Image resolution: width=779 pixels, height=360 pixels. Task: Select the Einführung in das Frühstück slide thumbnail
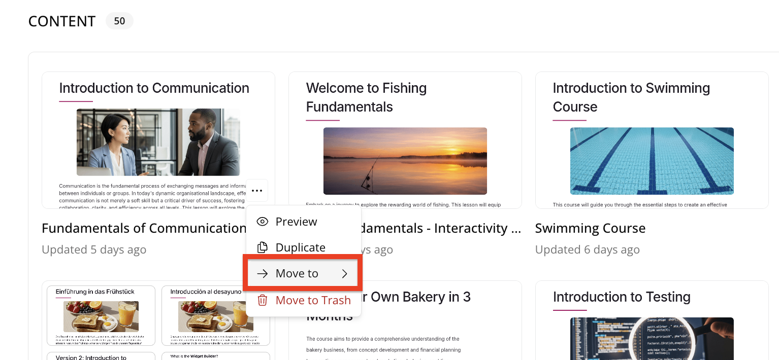click(x=101, y=315)
